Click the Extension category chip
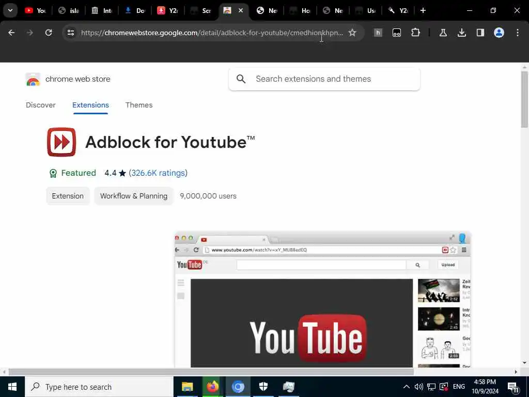 click(68, 196)
